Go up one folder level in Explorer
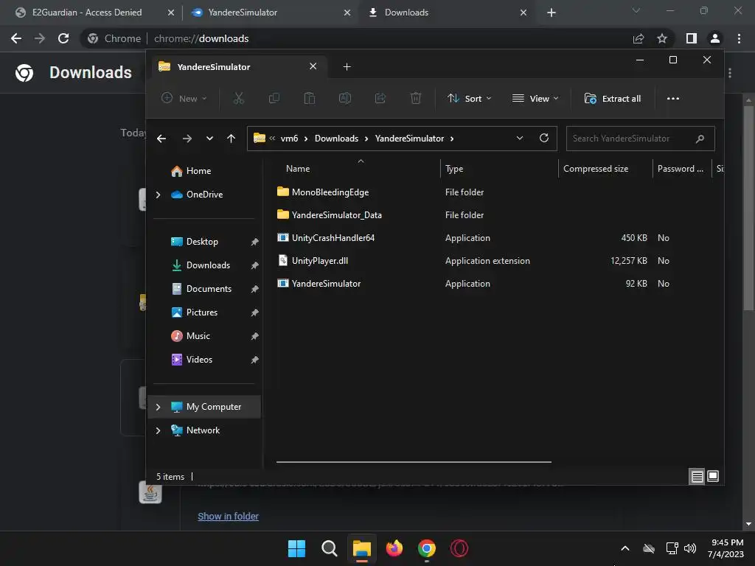This screenshot has height=566, width=755. tap(231, 139)
